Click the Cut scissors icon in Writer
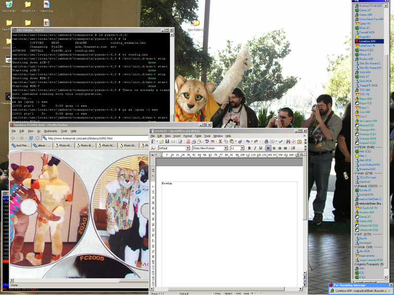 tap(220, 141)
